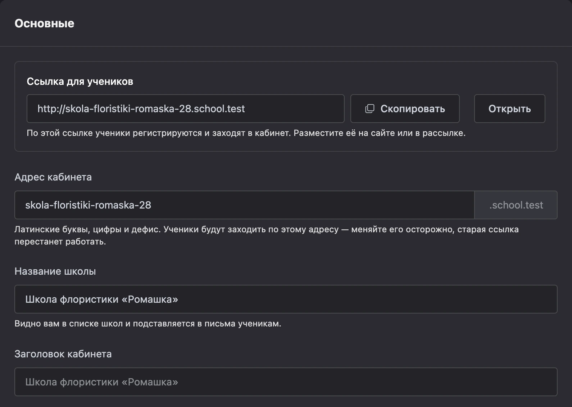Click the Ссылка для учеников heading
The image size is (572, 407).
tap(80, 82)
